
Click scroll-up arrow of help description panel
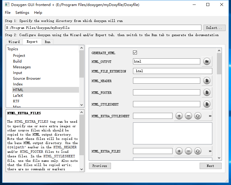[82, 112]
